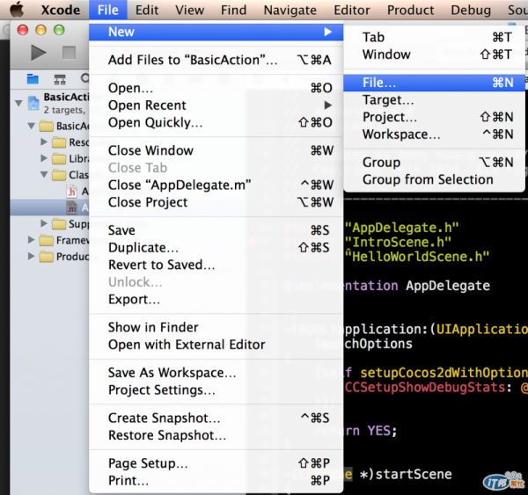
Task: Click the header file .h icon
Action: tap(71, 191)
